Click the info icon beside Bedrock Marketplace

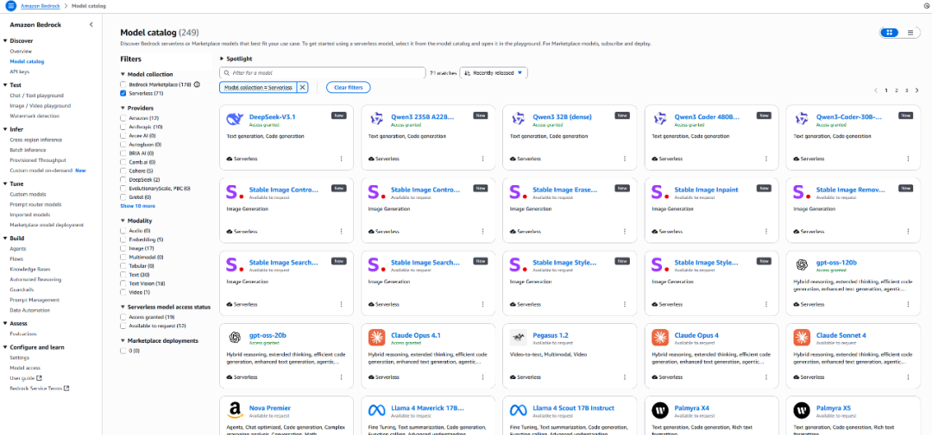[197, 84]
